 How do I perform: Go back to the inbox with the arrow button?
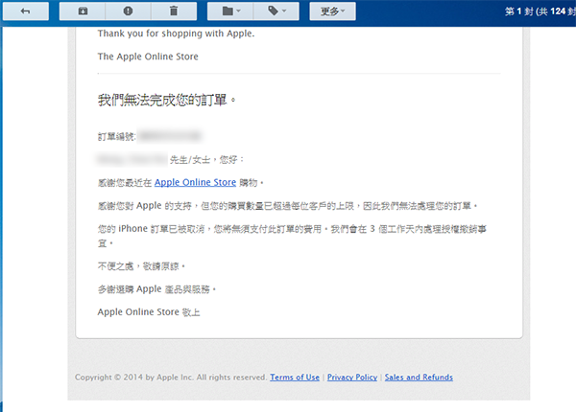[24, 11]
